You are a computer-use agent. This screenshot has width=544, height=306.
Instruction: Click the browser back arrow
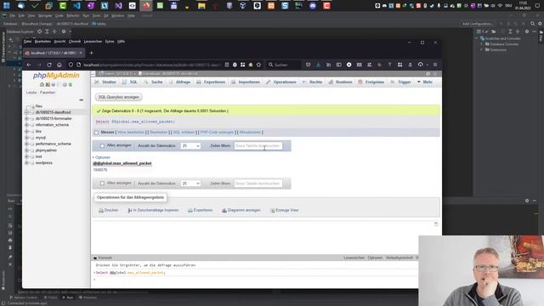point(29,65)
